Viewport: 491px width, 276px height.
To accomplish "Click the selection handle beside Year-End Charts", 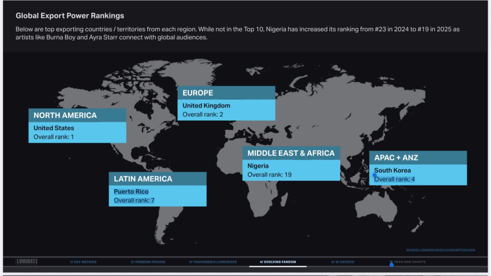I will 392,265.
